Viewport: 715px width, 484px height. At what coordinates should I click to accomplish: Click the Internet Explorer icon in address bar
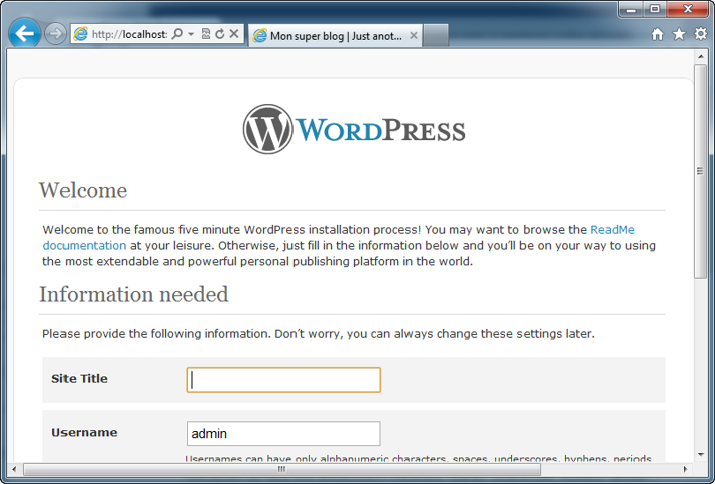pyautogui.click(x=80, y=34)
